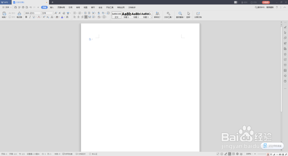Expand numbered list options dropdown
This screenshot has width=288, height=156.
(82, 13)
